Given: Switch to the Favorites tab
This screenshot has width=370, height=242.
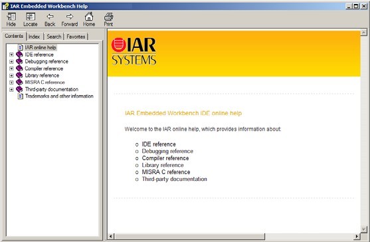Looking at the screenshot, I should [x=76, y=37].
